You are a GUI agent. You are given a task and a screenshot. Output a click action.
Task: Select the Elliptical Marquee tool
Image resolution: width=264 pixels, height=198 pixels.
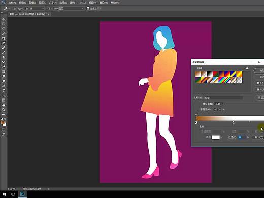point(4,24)
